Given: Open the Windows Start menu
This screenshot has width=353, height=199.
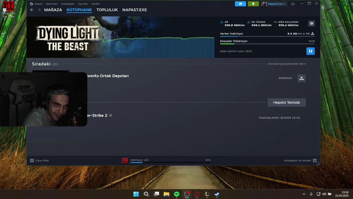Looking at the screenshot, I should [136, 194].
